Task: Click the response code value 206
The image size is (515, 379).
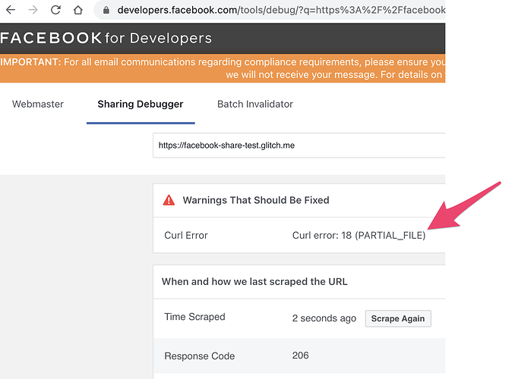Action: (x=300, y=356)
